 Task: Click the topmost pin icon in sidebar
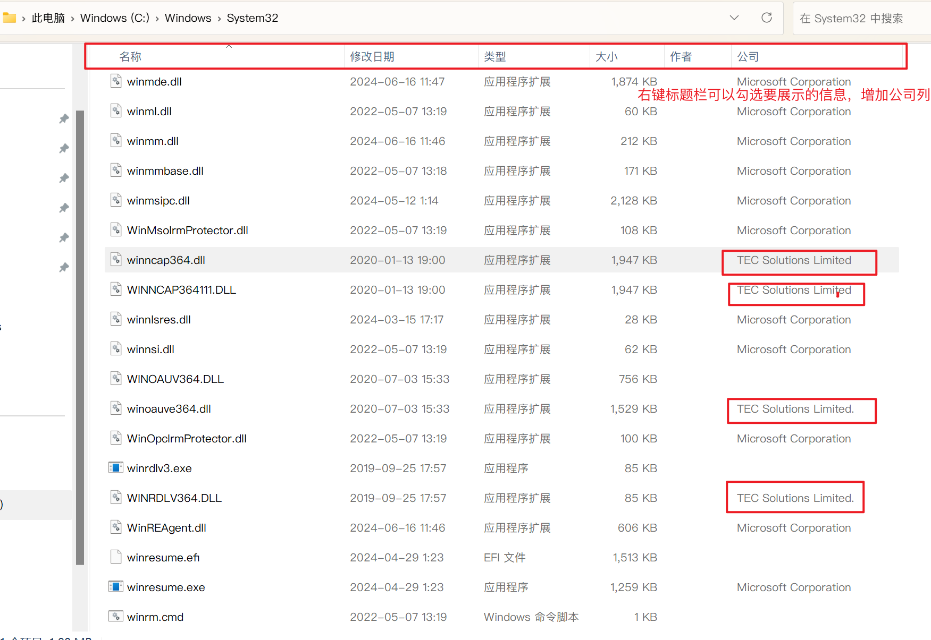[64, 118]
